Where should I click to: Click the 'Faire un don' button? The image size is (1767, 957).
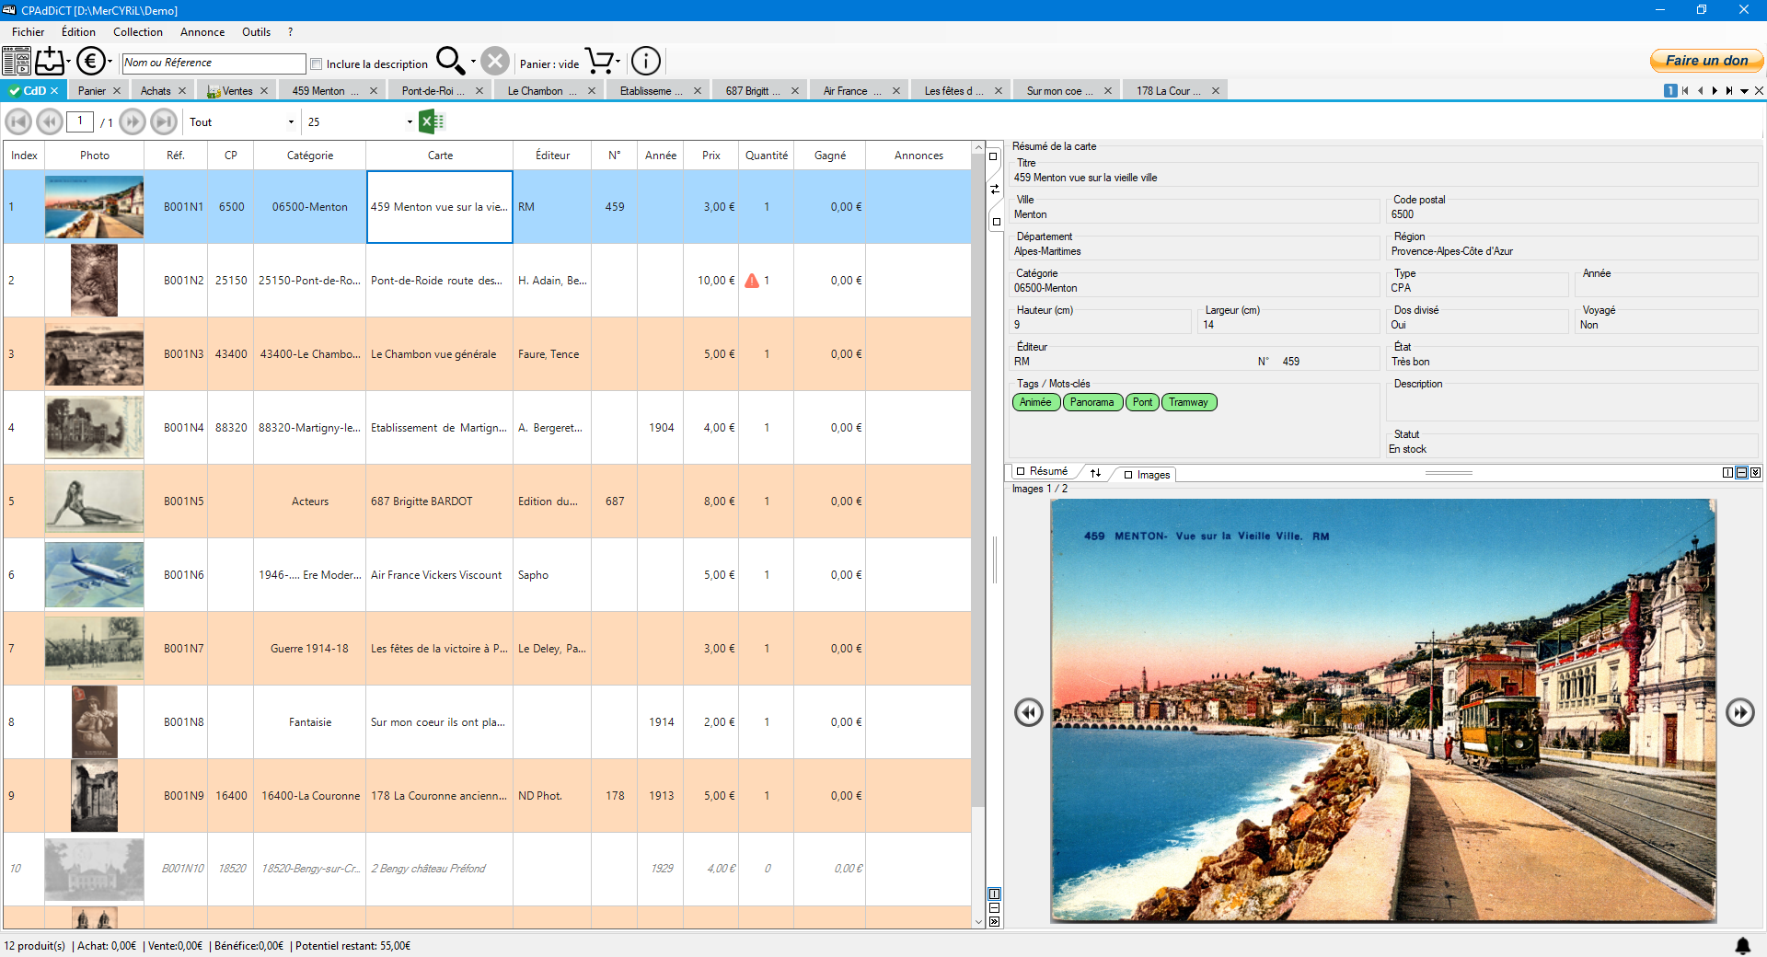click(1705, 61)
